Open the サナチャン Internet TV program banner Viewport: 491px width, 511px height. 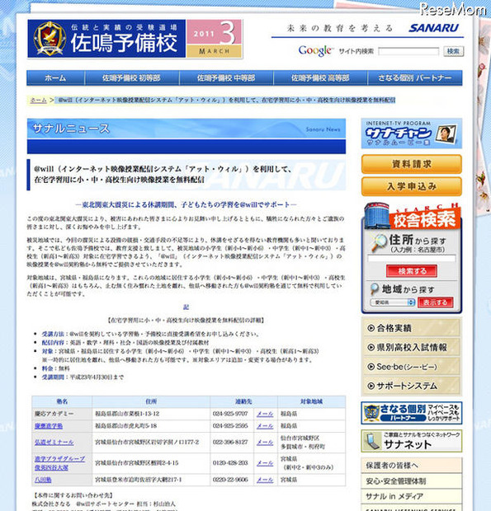pyautogui.click(x=412, y=134)
